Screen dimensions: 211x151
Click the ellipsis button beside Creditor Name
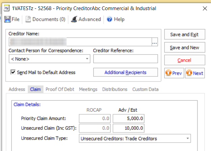point(155,42)
